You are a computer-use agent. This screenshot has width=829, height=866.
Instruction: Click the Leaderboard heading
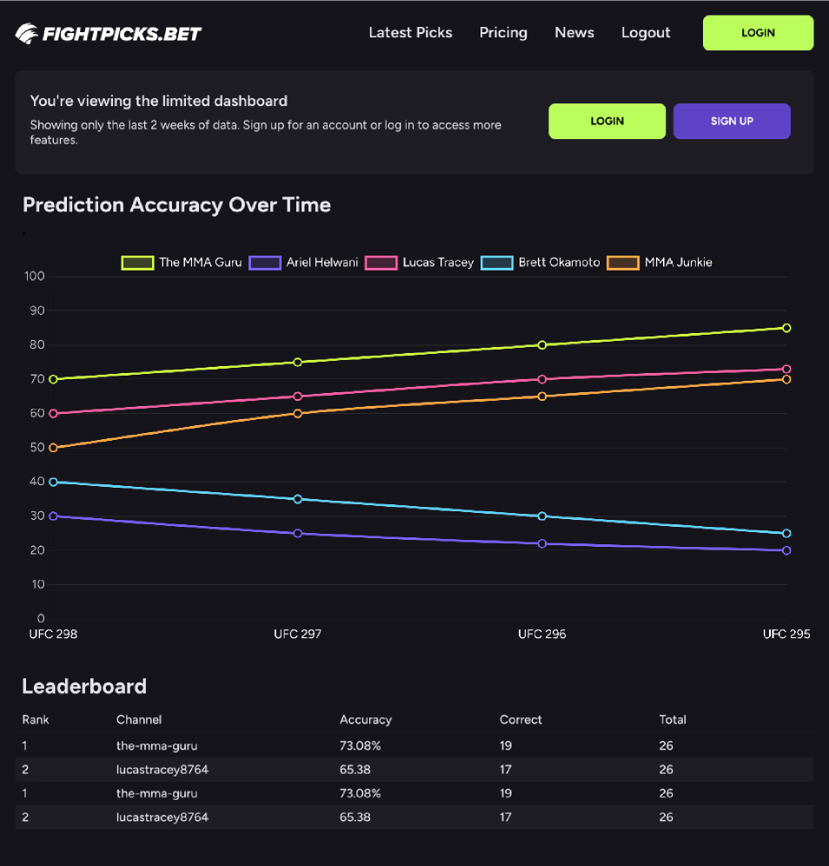[x=84, y=687]
